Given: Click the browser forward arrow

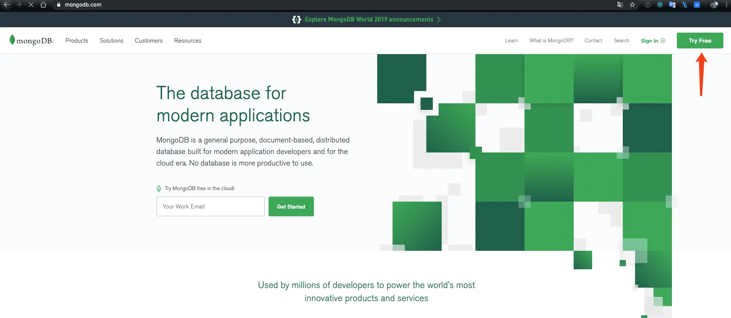Looking at the screenshot, I should click(19, 5).
